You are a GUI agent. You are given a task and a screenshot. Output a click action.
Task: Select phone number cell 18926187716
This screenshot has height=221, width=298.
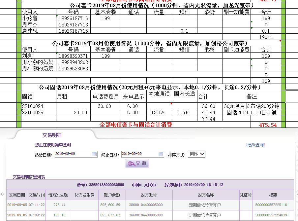click(x=73, y=18)
